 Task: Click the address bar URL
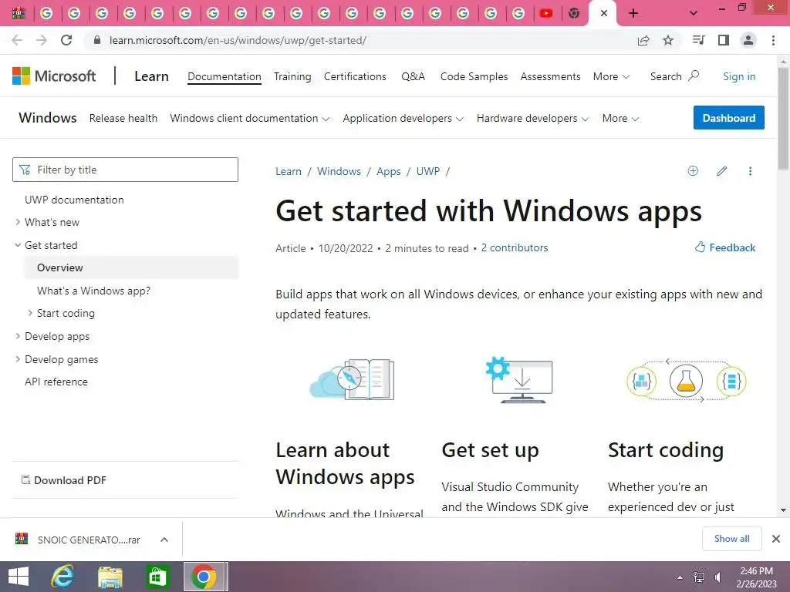[x=238, y=40]
